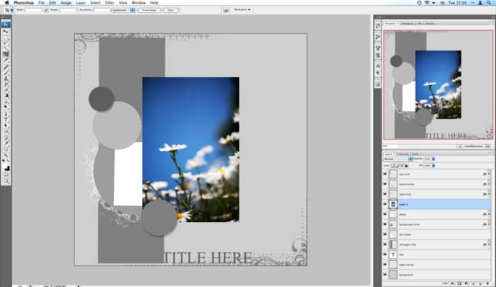496x287 pixels.
Task: Open the crop tool preset picker arrow
Action: point(11,10)
